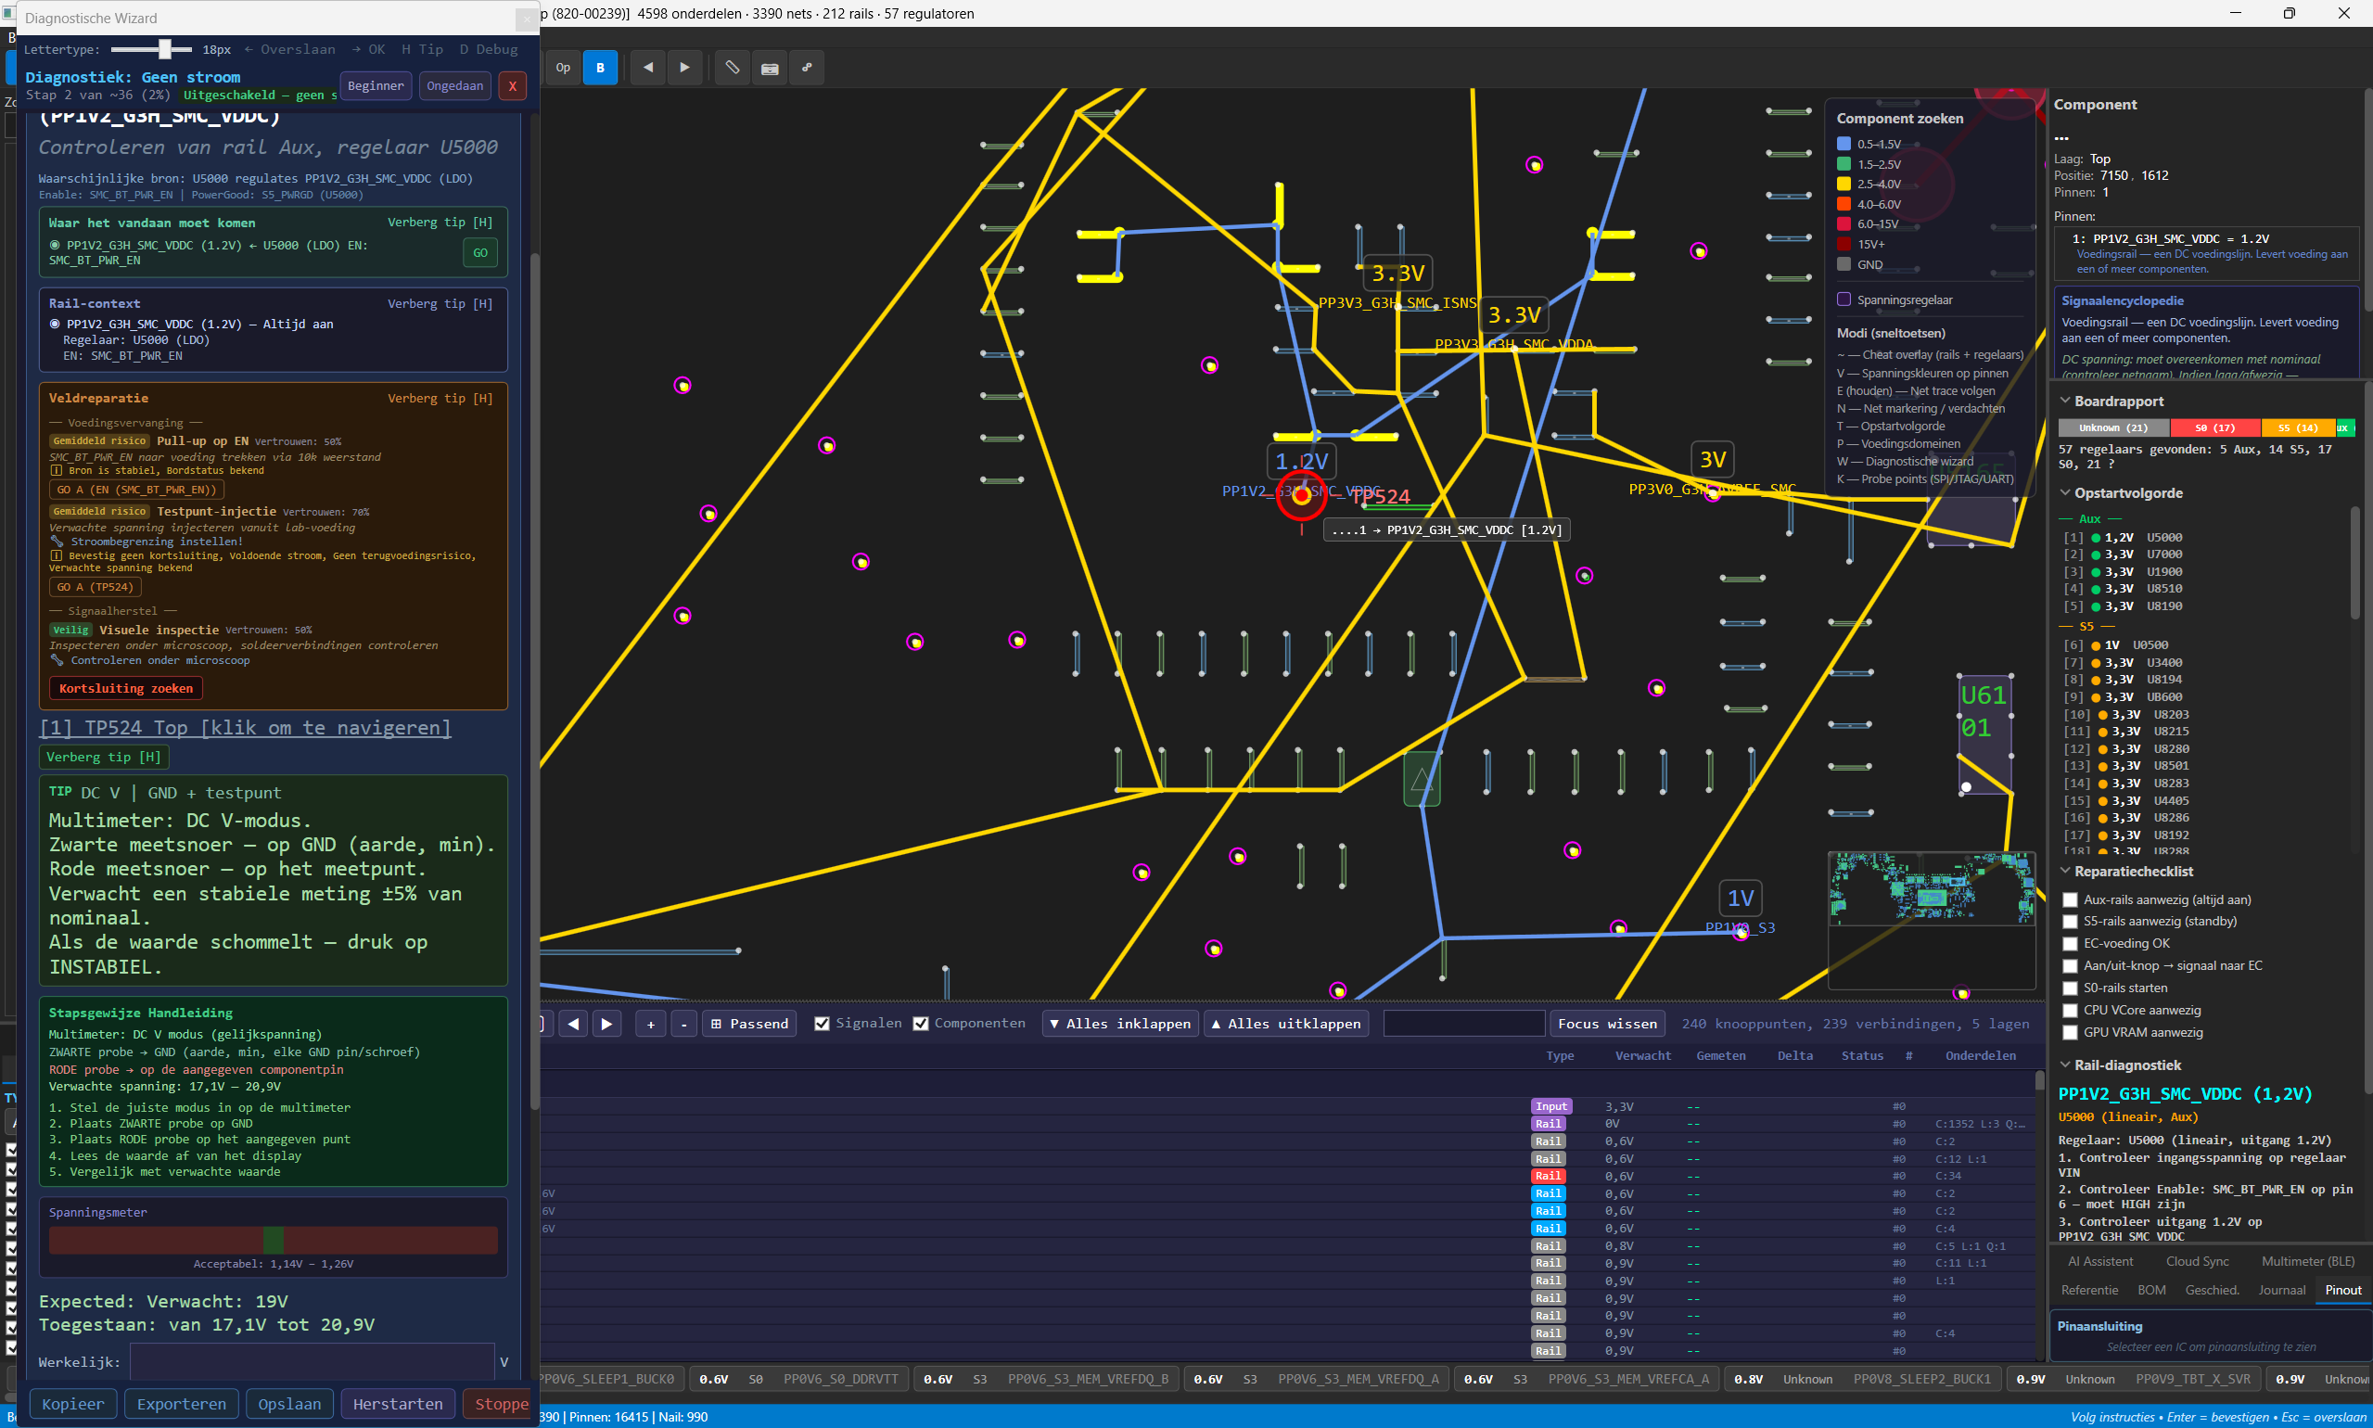The width and height of the screenshot is (2373, 1428).
Task: Collapse the Rail-diagnostiek section
Action: point(2065,1065)
